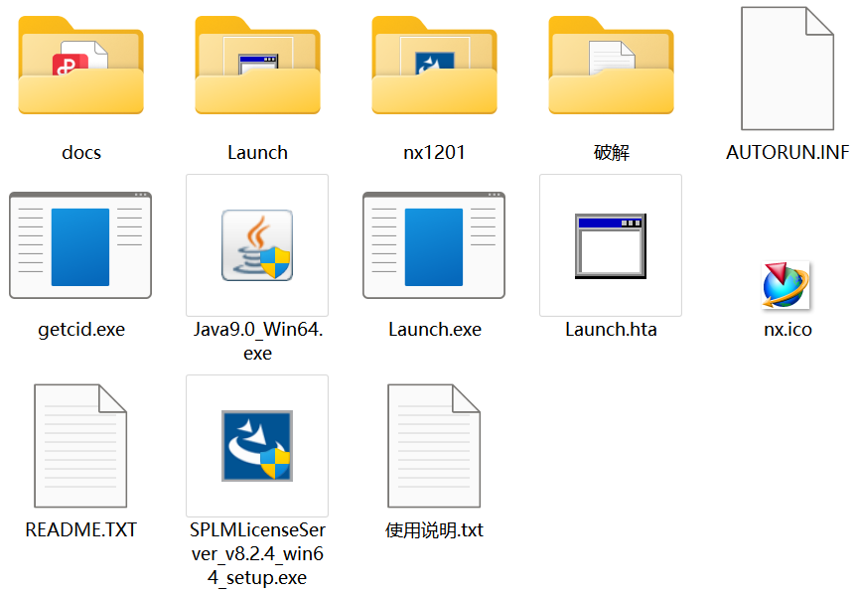Click the nx.ico globe icon
The width and height of the screenshot is (856, 593).
pyautogui.click(x=786, y=285)
